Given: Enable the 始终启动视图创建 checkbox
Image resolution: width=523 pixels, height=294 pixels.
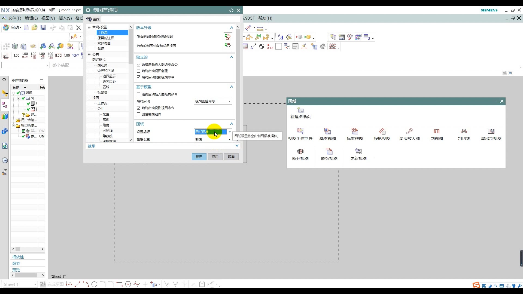Looking at the screenshot, I should click(139, 71).
